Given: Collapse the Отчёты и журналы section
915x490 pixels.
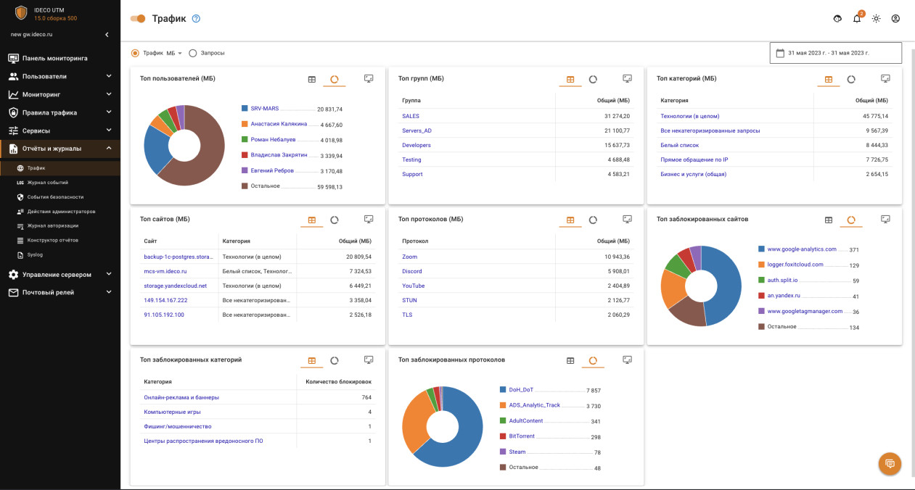Looking at the screenshot, I should pyautogui.click(x=109, y=149).
